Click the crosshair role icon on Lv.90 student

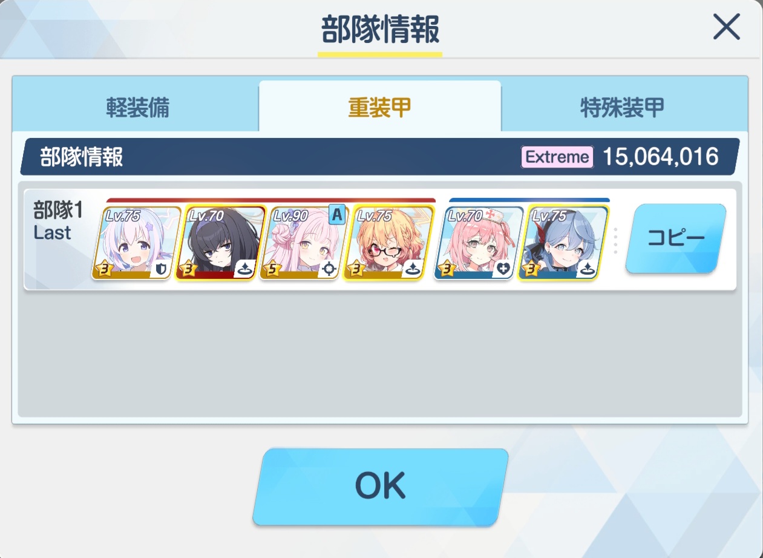[329, 270]
